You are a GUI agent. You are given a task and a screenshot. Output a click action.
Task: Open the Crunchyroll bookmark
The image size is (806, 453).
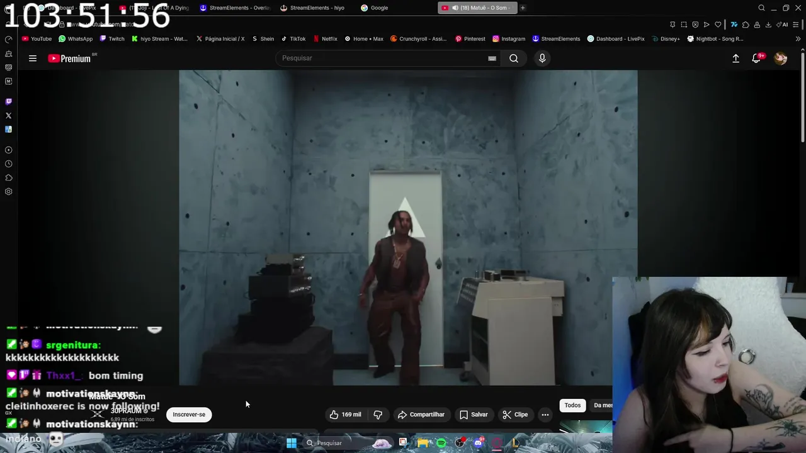pyautogui.click(x=418, y=38)
